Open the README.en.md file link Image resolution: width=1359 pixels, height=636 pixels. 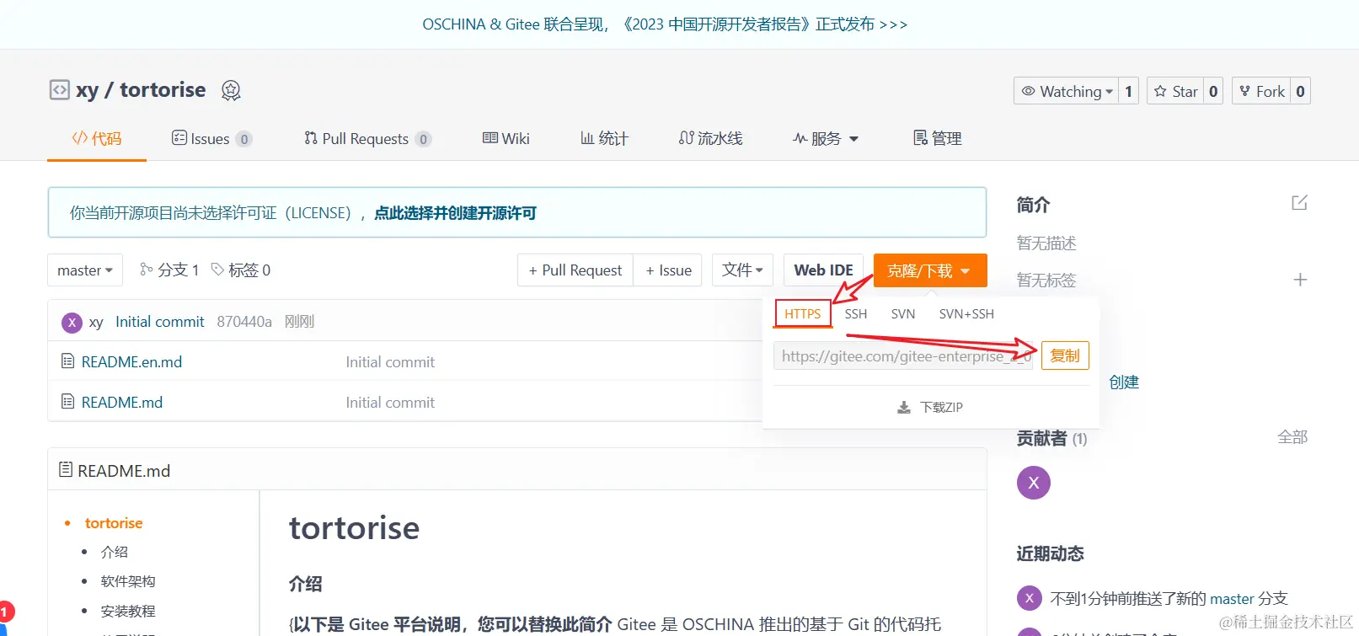[x=131, y=362]
